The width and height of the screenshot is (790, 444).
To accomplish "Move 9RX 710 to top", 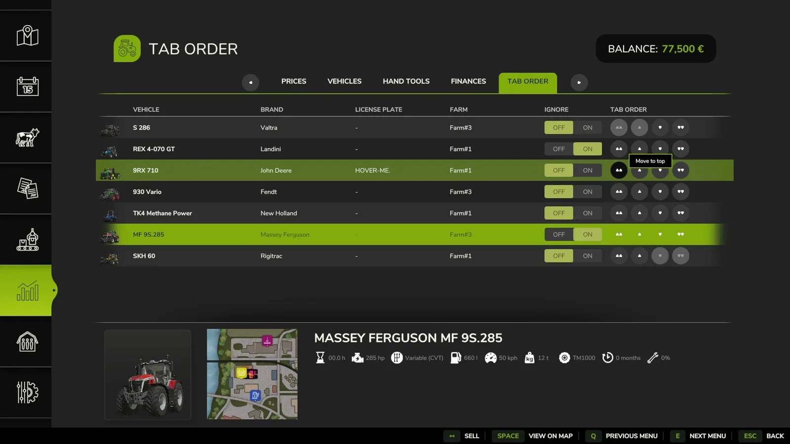I will [x=619, y=170].
